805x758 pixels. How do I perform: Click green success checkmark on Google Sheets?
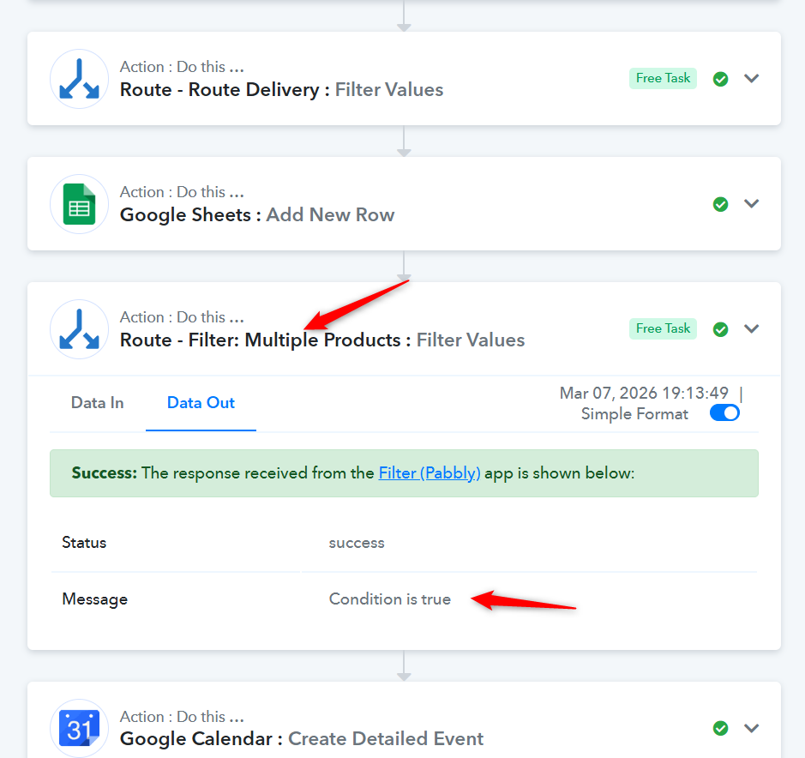click(721, 204)
